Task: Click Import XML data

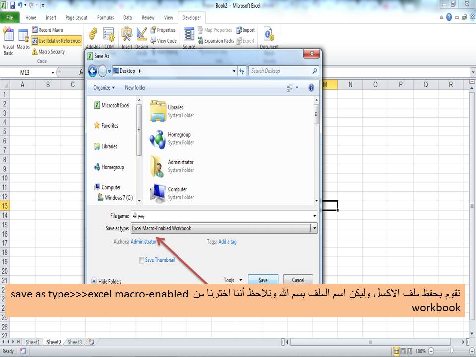Action: (x=245, y=30)
